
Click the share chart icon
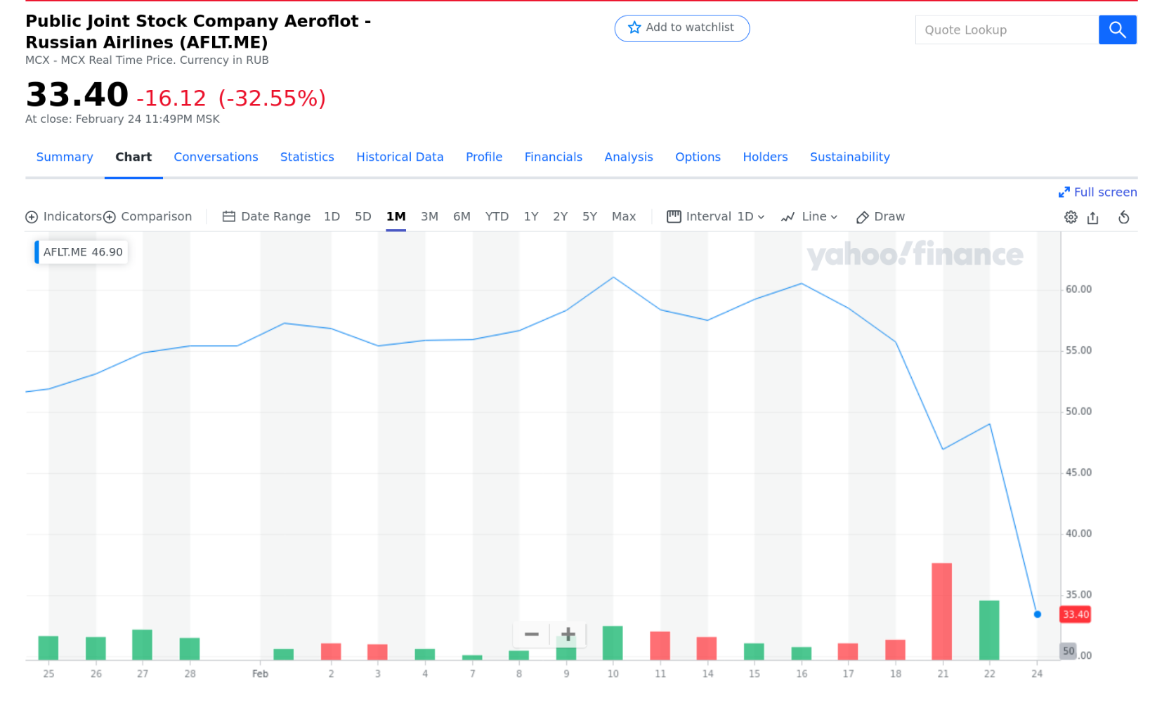pyautogui.click(x=1093, y=217)
